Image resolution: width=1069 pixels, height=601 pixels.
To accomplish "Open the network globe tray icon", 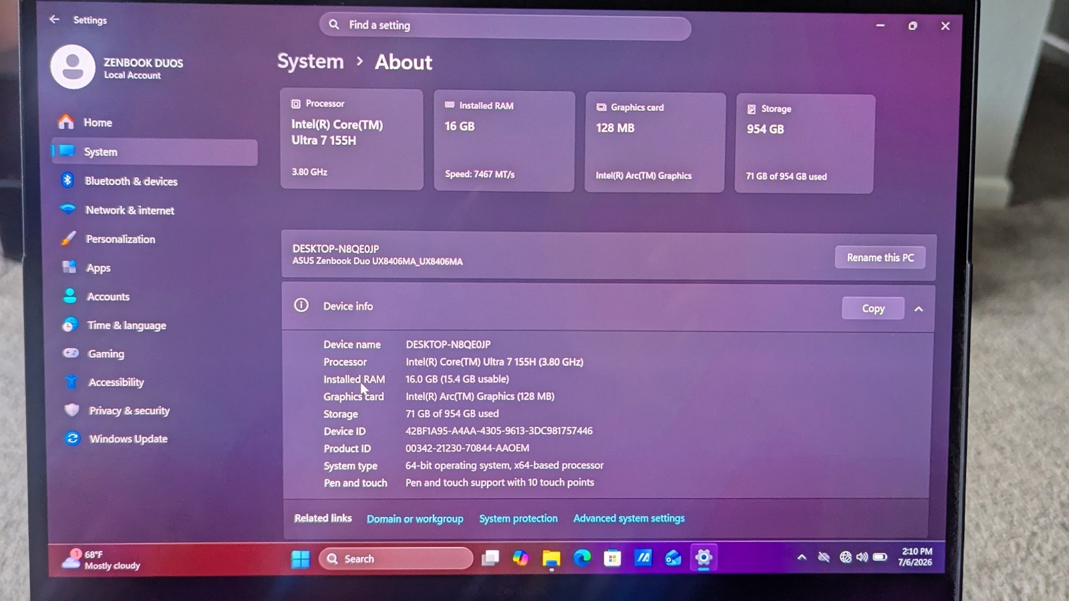I will (845, 557).
